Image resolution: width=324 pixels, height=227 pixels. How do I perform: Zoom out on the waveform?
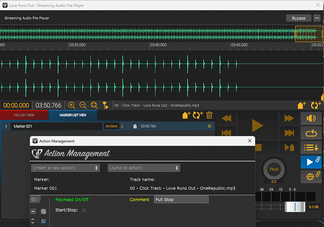point(83,105)
